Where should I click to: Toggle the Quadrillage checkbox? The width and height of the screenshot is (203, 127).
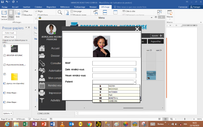(36, 15)
